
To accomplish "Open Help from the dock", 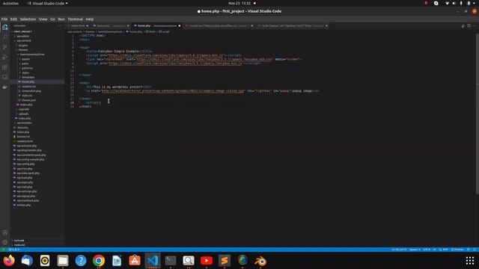I will 81,261.
